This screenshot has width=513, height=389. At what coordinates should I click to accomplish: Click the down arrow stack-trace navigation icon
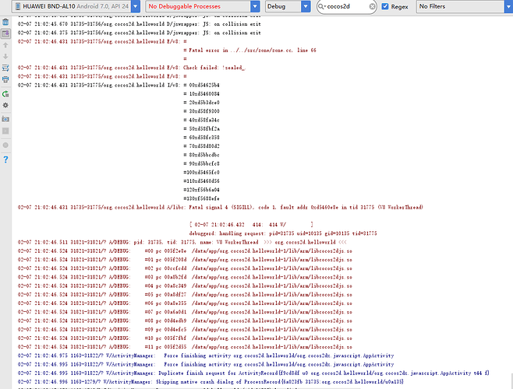click(5, 56)
